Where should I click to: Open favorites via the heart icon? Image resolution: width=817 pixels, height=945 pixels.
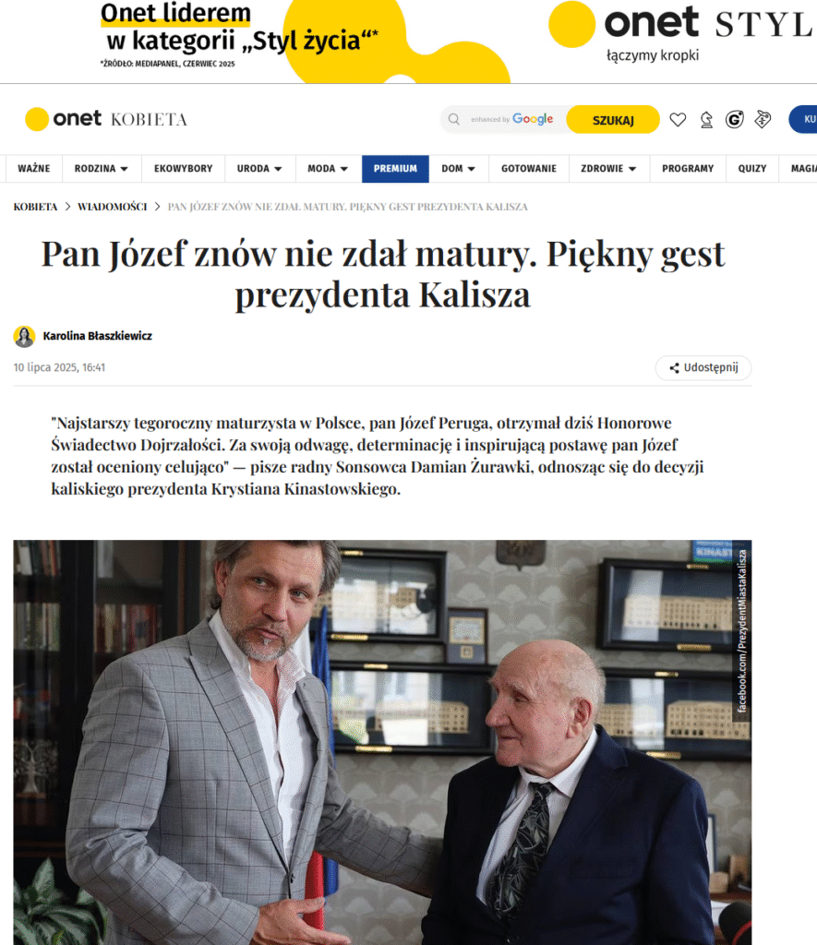(x=678, y=119)
